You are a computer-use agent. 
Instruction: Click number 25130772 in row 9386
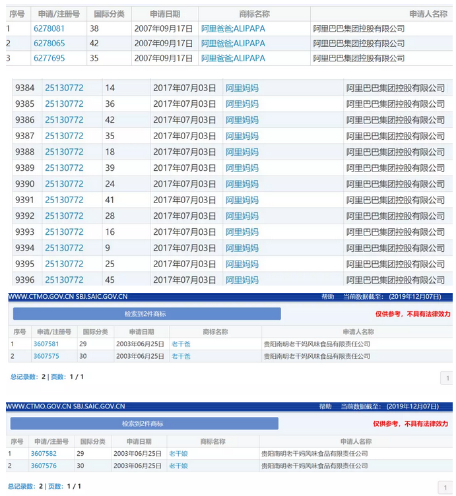[64, 120]
